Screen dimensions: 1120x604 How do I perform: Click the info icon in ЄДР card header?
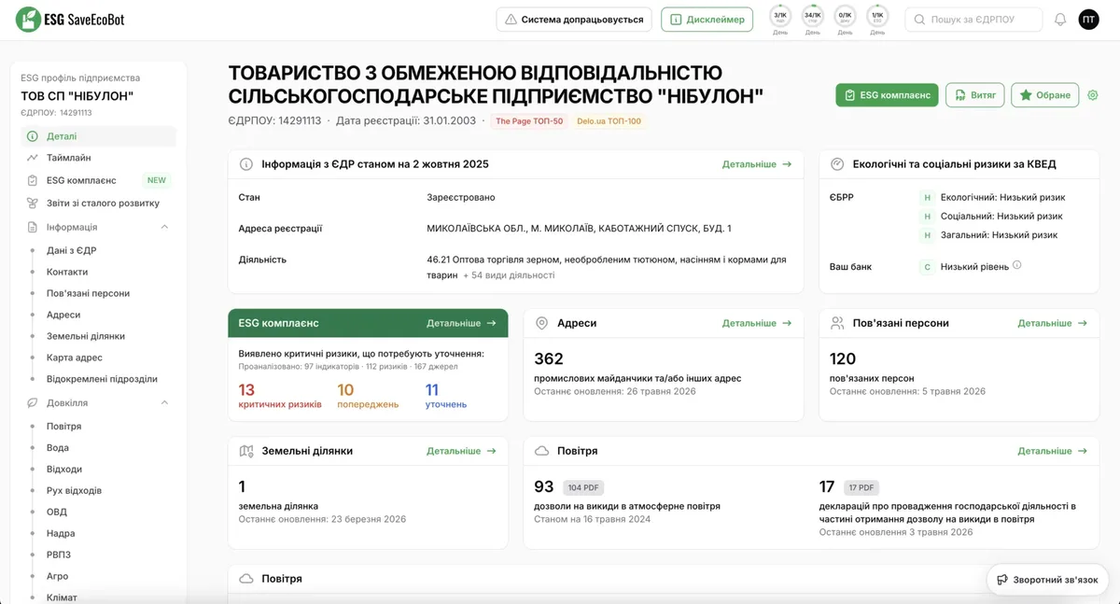click(246, 164)
